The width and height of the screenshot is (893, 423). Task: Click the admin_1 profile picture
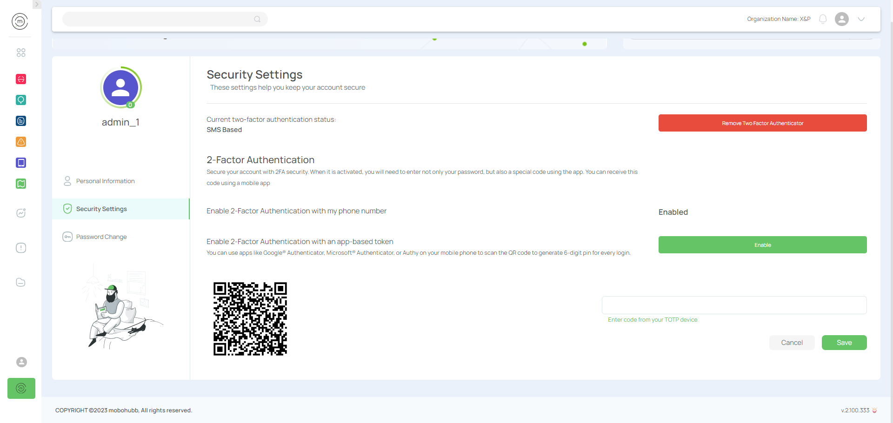point(121,87)
